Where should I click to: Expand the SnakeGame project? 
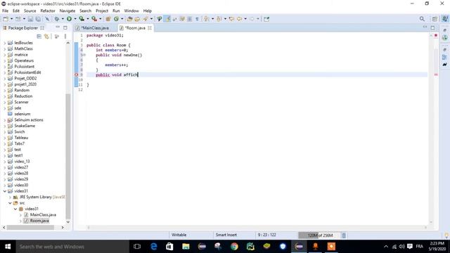click(x=5, y=126)
